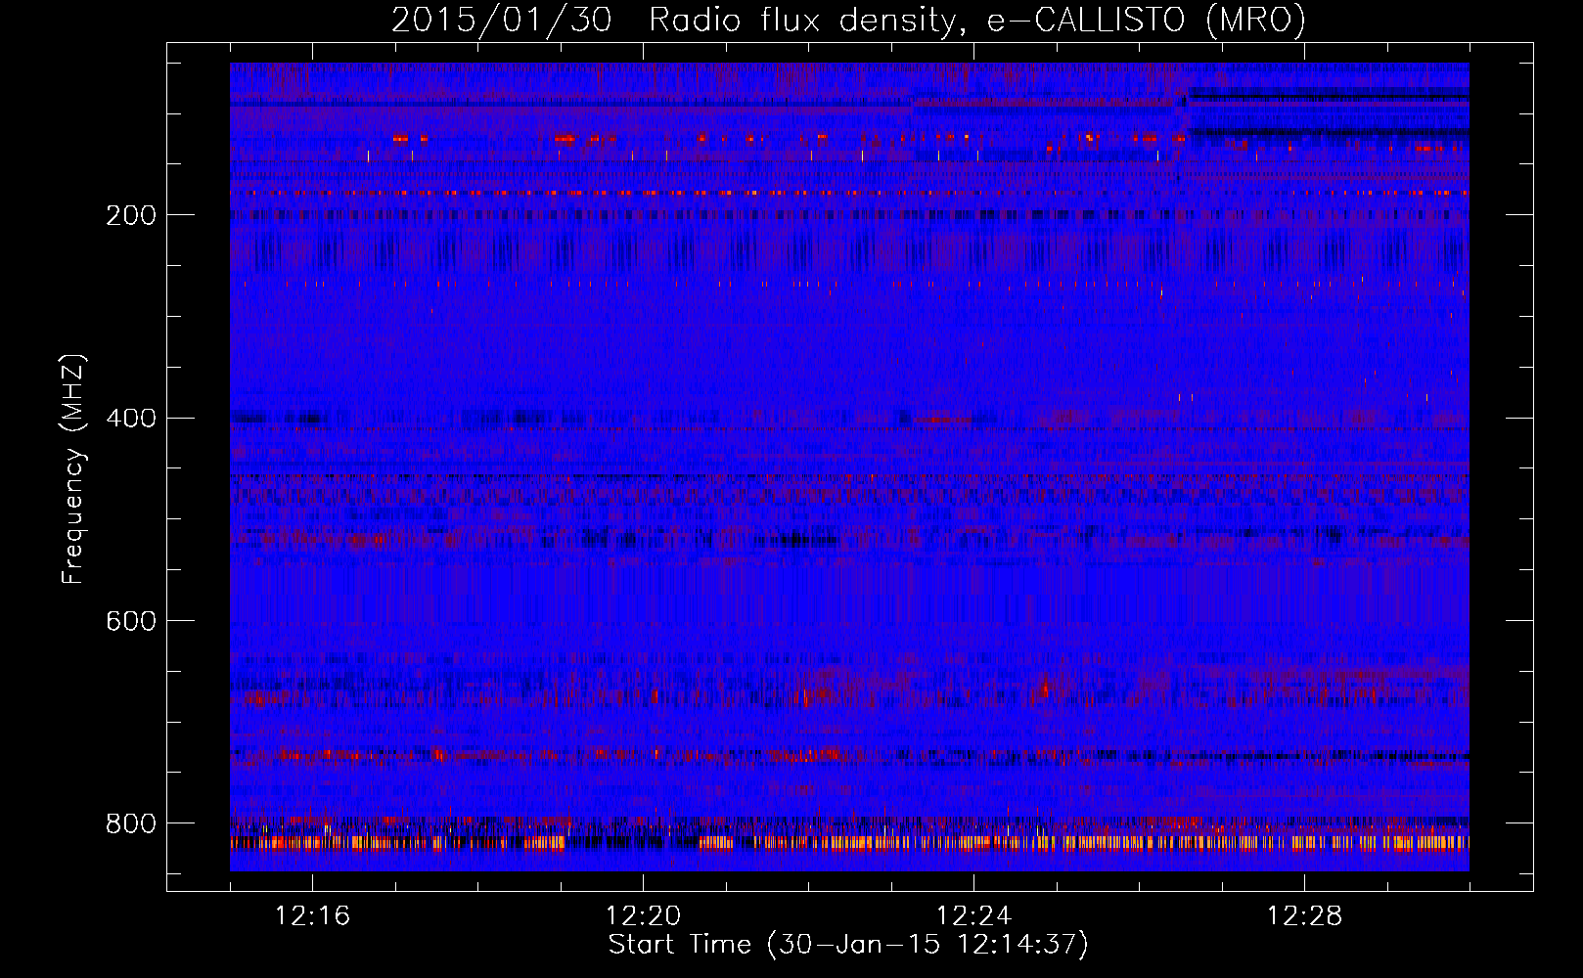Click the 600 frequency tick label
Screen dimensions: 1583x978
click(x=131, y=622)
